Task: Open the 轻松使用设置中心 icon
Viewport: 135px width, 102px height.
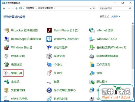Action: (49, 90)
